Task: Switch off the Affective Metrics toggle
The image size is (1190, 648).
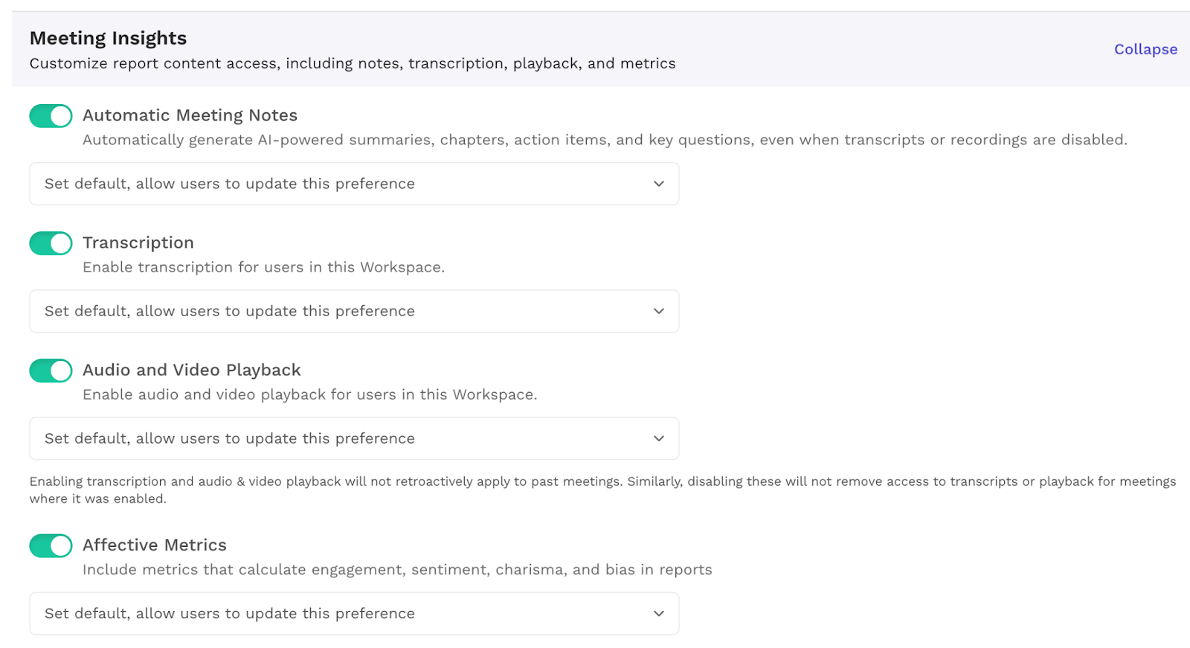Action: [51, 545]
